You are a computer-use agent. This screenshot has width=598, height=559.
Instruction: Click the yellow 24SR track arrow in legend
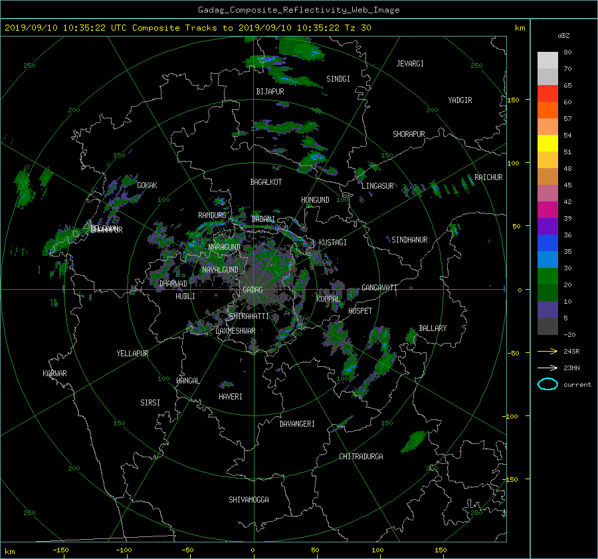coord(548,351)
